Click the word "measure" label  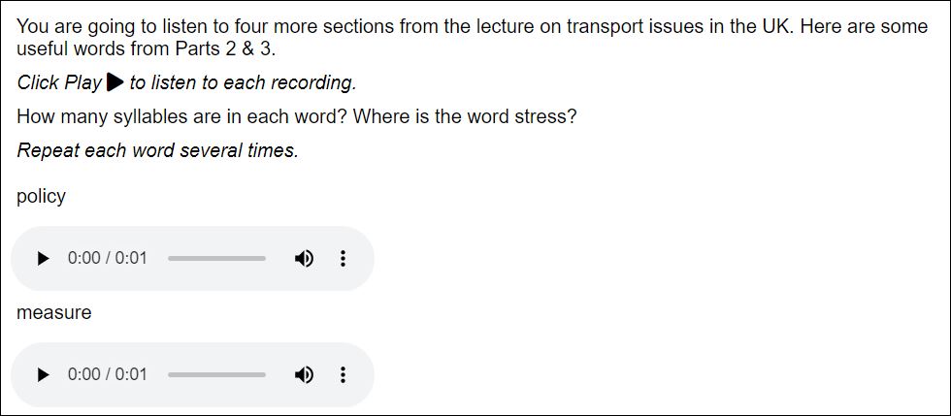coord(54,312)
